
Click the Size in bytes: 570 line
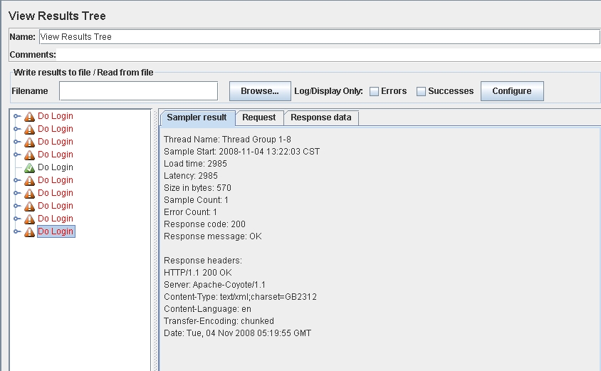197,188
